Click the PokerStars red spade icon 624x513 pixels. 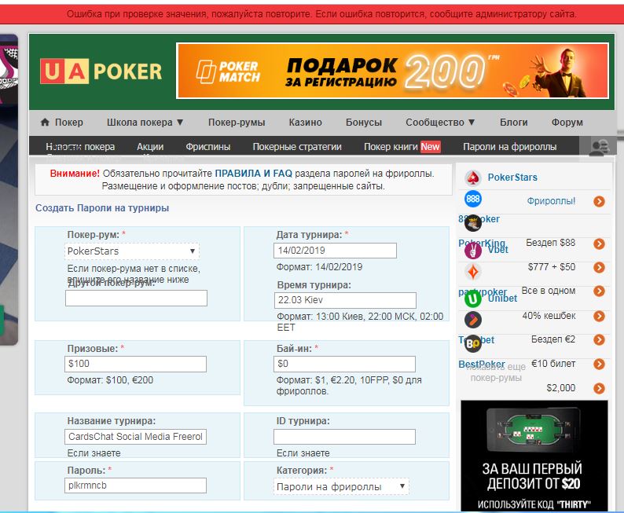473,178
